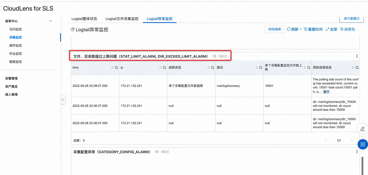Collapse the left sidebar with arrow handle

point(63,100)
